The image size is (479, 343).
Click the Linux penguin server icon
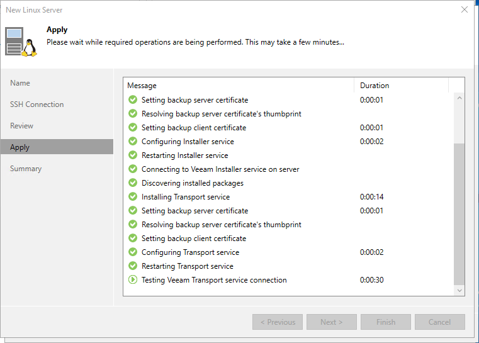pos(20,42)
